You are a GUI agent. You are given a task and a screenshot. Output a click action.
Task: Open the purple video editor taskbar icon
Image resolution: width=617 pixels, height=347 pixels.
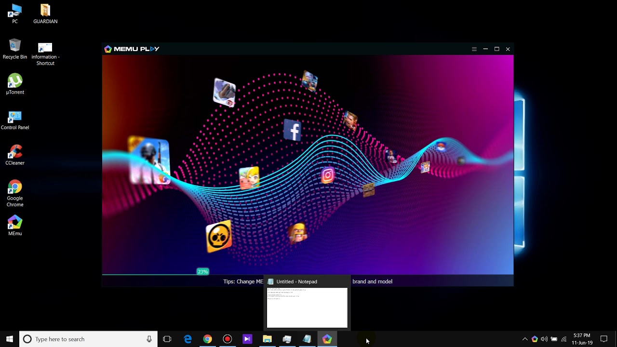tap(247, 339)
